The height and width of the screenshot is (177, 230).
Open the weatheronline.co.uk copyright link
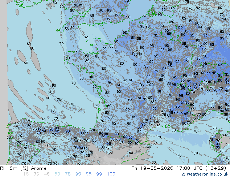tap(205, 174)
